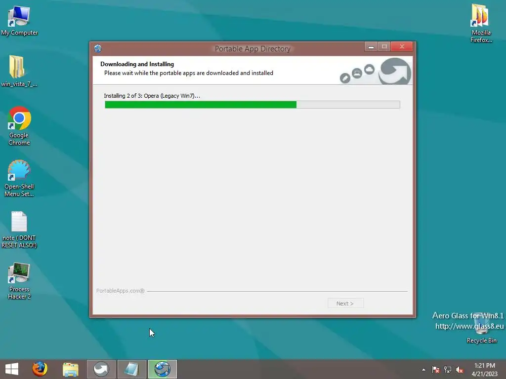Click the Windows Start button
The image size is (506, 379).
click(x=12, y=369)
